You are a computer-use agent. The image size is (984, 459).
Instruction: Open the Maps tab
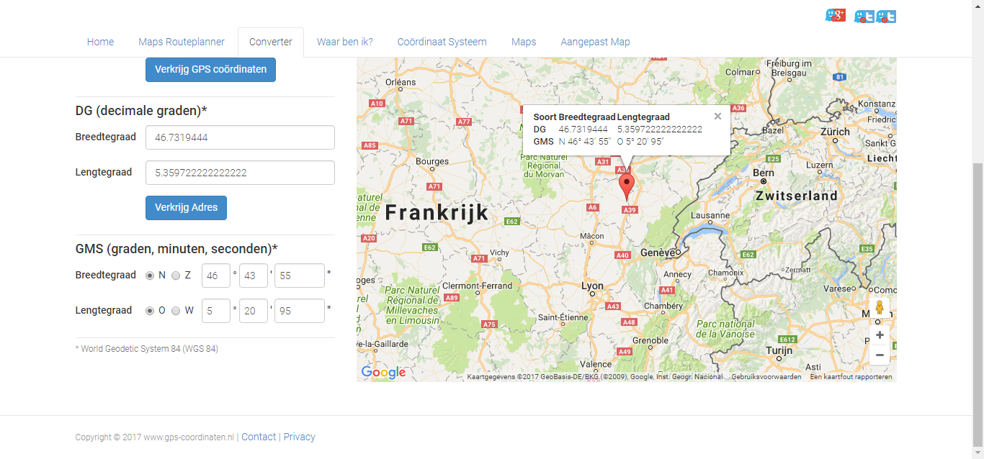point(524,42)
